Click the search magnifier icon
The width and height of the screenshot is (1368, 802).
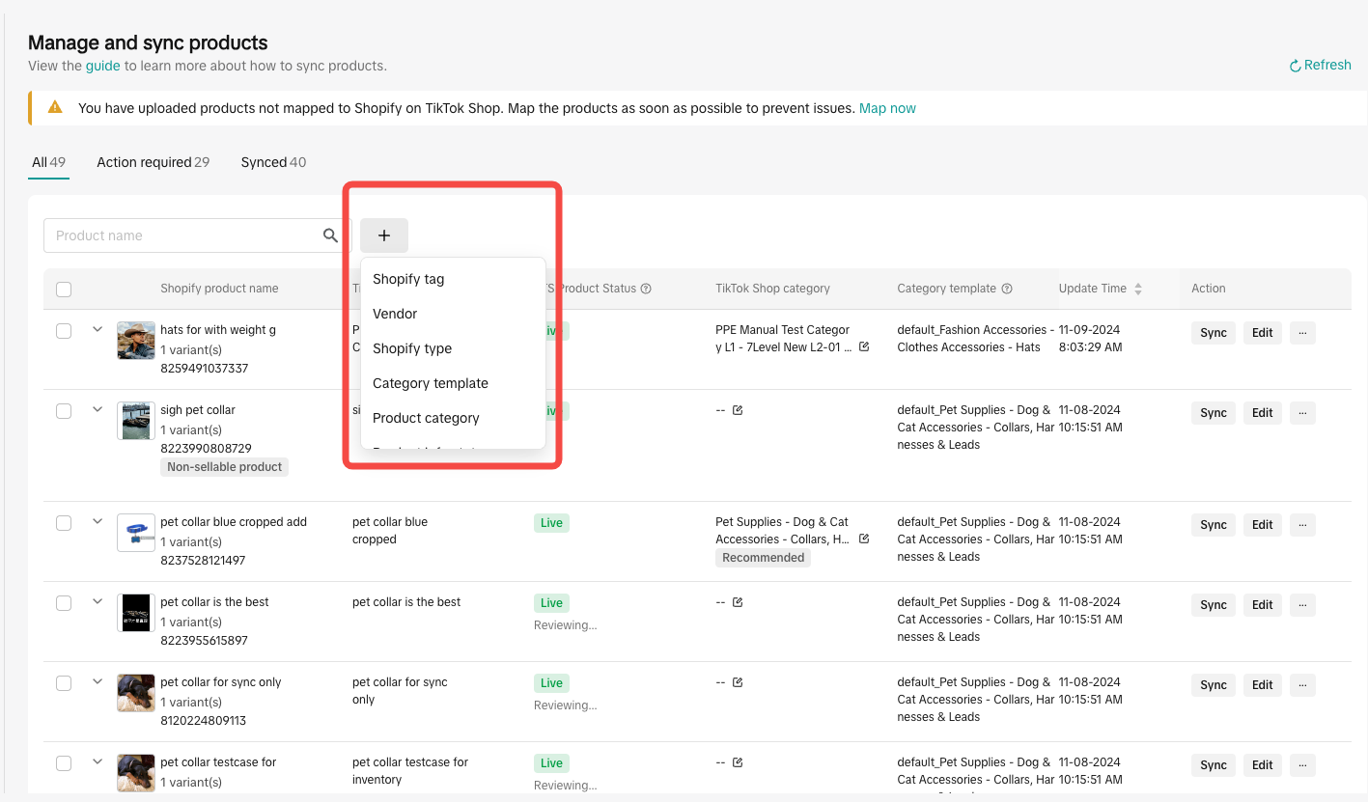pos(330,235)
